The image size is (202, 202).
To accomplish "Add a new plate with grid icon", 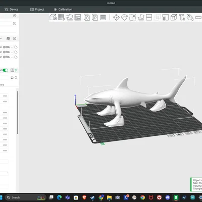I will click(x=62, y=17).
